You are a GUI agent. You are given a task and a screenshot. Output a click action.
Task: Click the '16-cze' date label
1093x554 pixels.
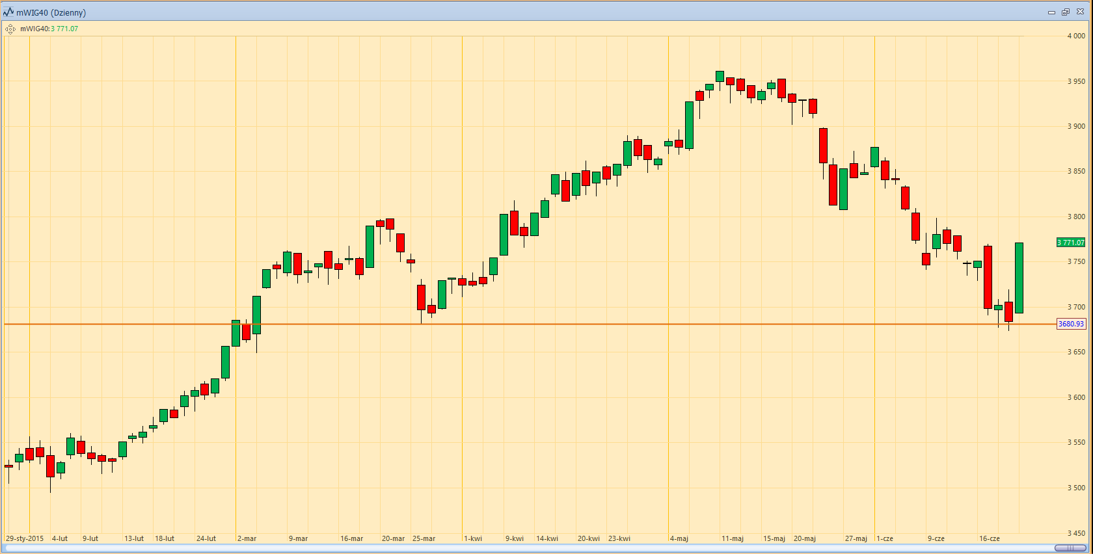[x=990, y=538]
